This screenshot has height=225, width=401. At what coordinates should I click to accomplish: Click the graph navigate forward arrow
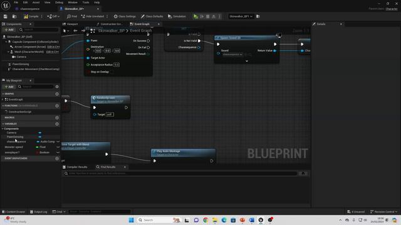click(x=83, y=31)
